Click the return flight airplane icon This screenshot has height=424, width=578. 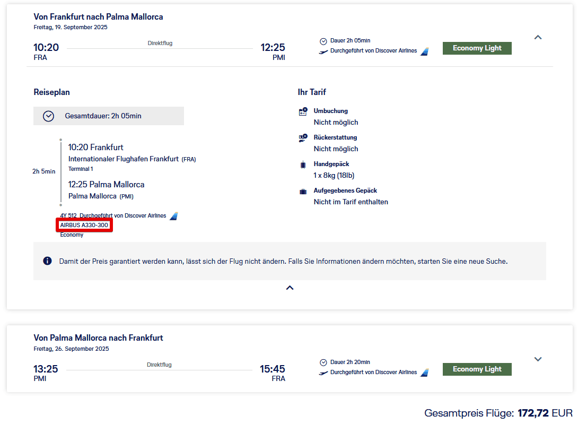(323, 373)
